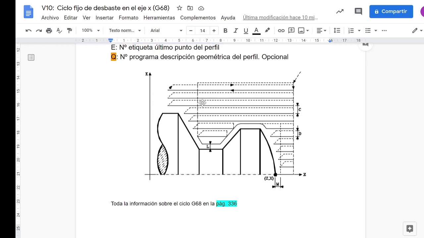
Task: Click the Explore button at bottom right
Action: click(x=410, y=229)
